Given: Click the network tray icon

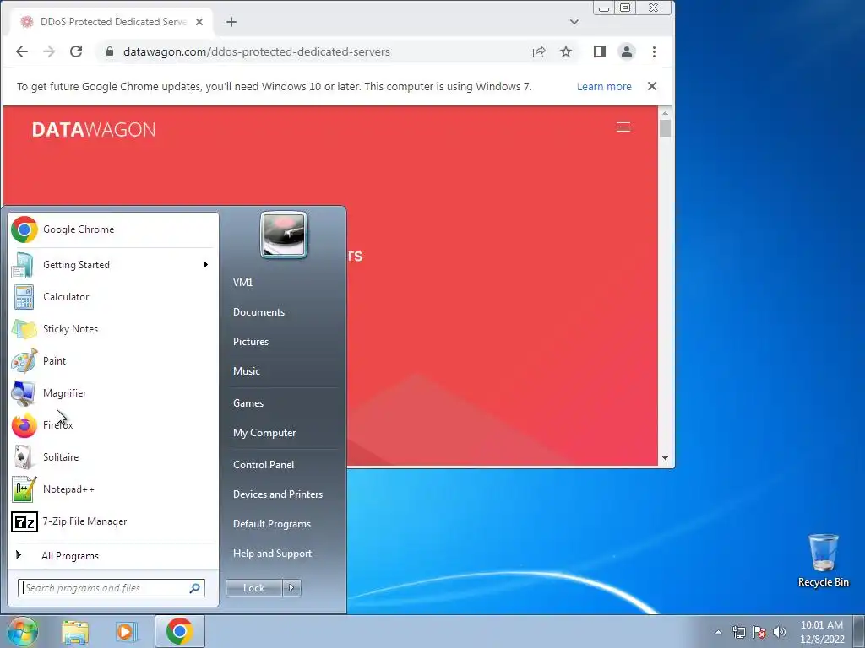Looking at the screenshot, I should tap(738, 632).
